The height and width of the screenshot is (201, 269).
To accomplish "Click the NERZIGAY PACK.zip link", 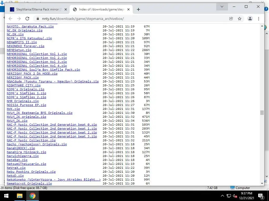I will click(23, 77).
